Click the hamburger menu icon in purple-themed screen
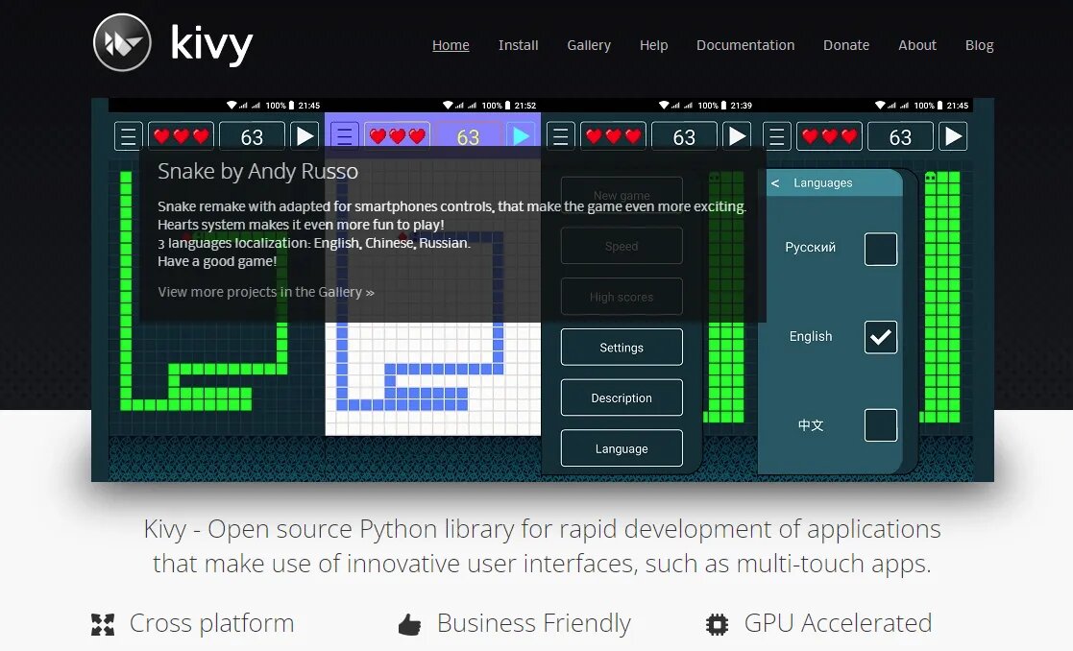 click(344, 136)
